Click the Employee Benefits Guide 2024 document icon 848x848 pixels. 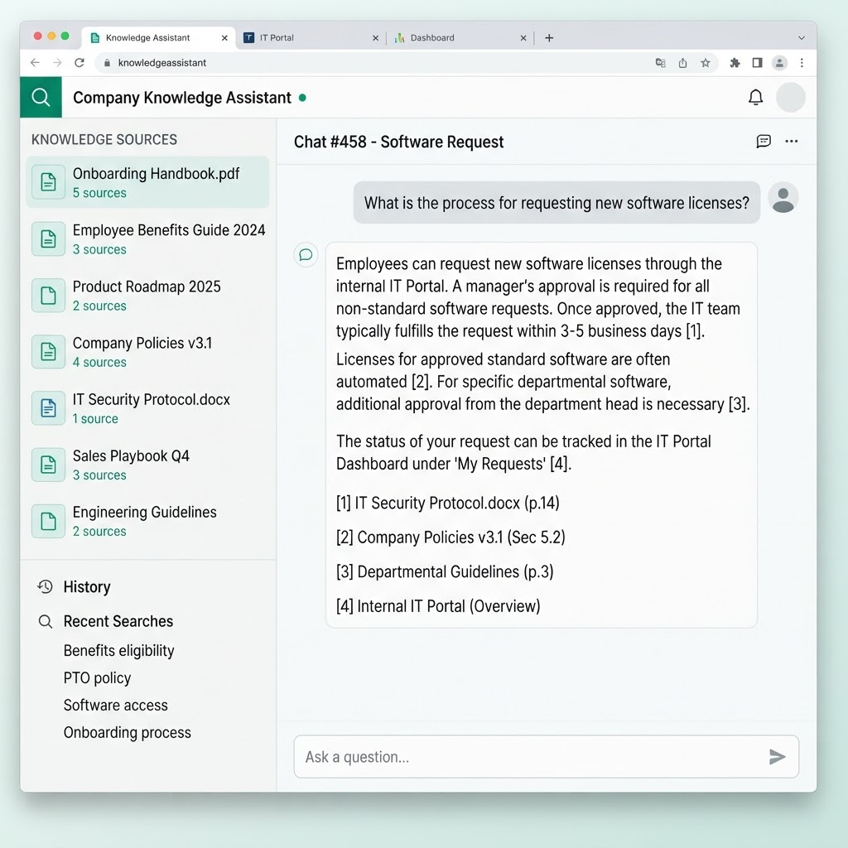(49, 238)
